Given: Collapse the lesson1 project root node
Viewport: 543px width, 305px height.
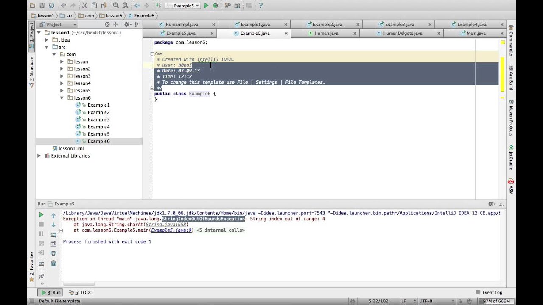Looking at the screenshot, I should tap(39, 33).
